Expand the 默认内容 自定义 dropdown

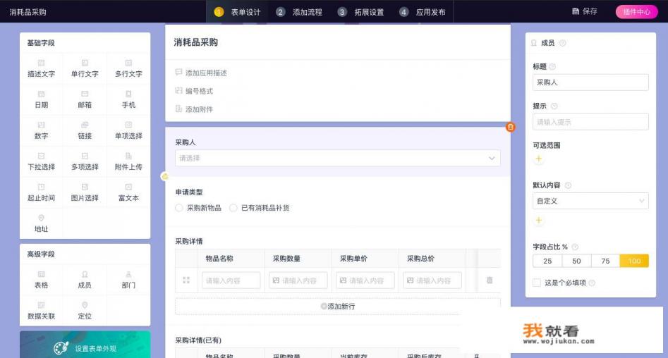coord(590,201)
